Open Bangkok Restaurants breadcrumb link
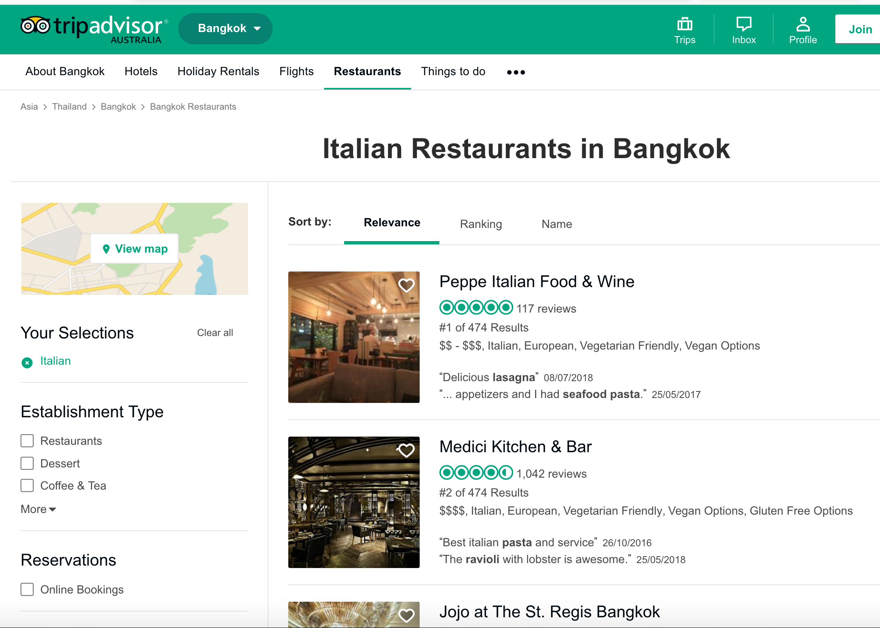The width and height of the screenshot is (880, 628). click(x=193, y=107)
